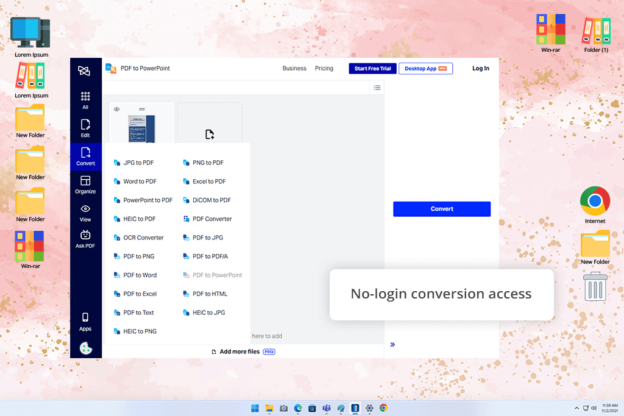
Task: Select PowerPoint to PDF
Action: click(143, 200)
